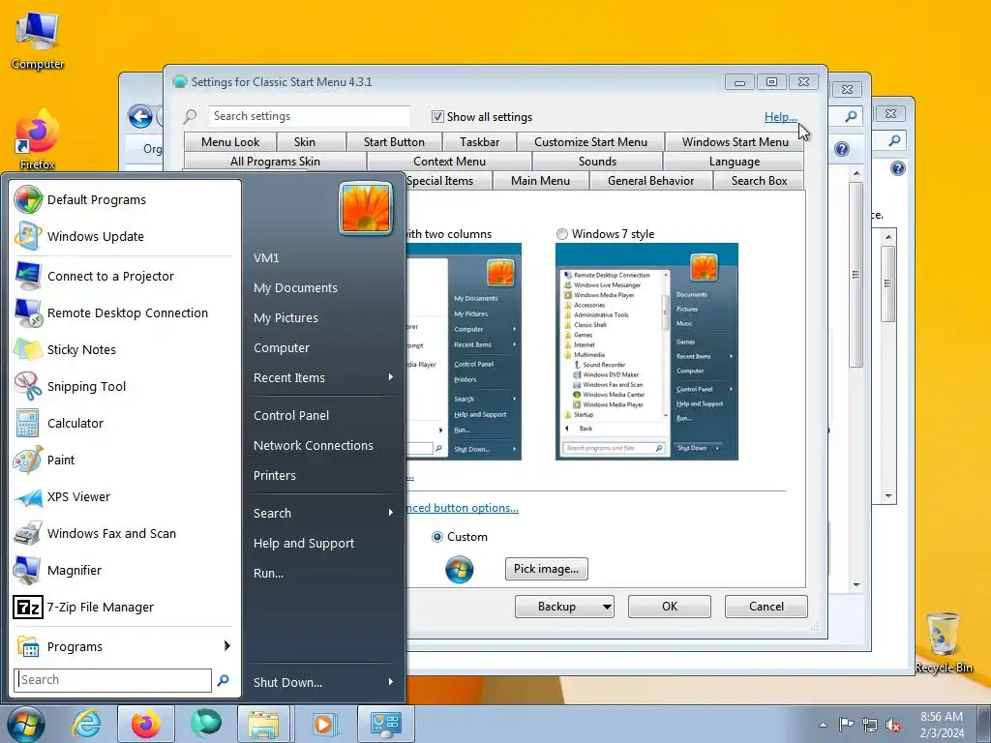Select the Custom button image radio option

click(x=436, y=537)
